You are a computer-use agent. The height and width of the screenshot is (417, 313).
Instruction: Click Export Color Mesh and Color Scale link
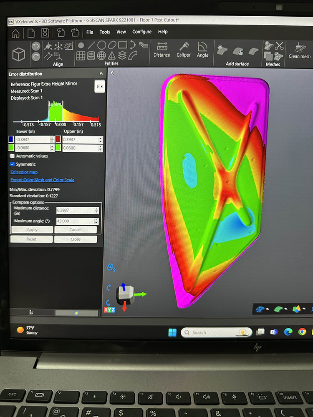click(42, 180)
